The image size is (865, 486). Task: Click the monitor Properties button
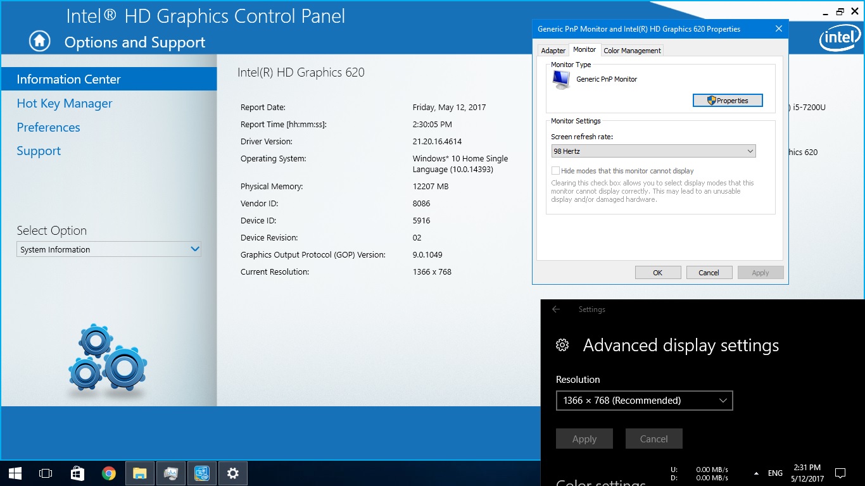point(728,101)
